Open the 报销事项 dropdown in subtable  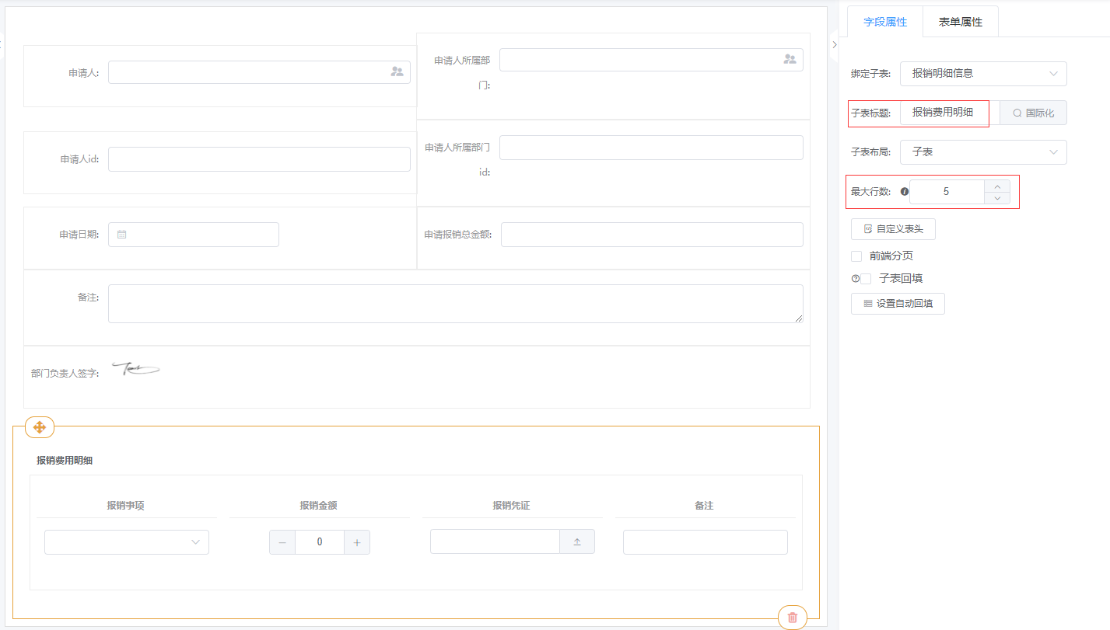click(127, 542)
